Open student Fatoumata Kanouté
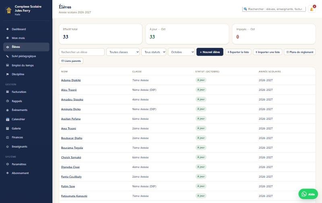The width and height of the screenshot is (322, 203). point(74,196)
